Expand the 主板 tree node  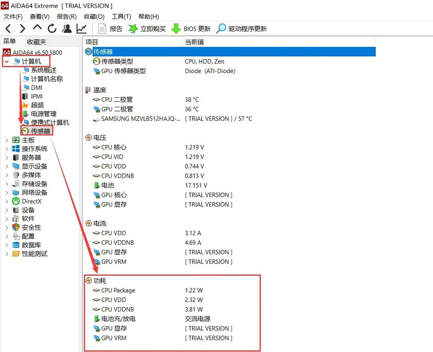click(x=7, y=140)
